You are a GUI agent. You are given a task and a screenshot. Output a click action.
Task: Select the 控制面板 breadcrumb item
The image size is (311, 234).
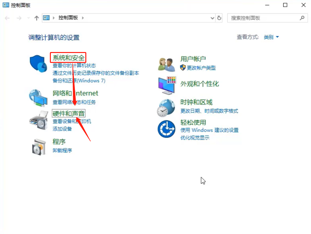point(68,18)
